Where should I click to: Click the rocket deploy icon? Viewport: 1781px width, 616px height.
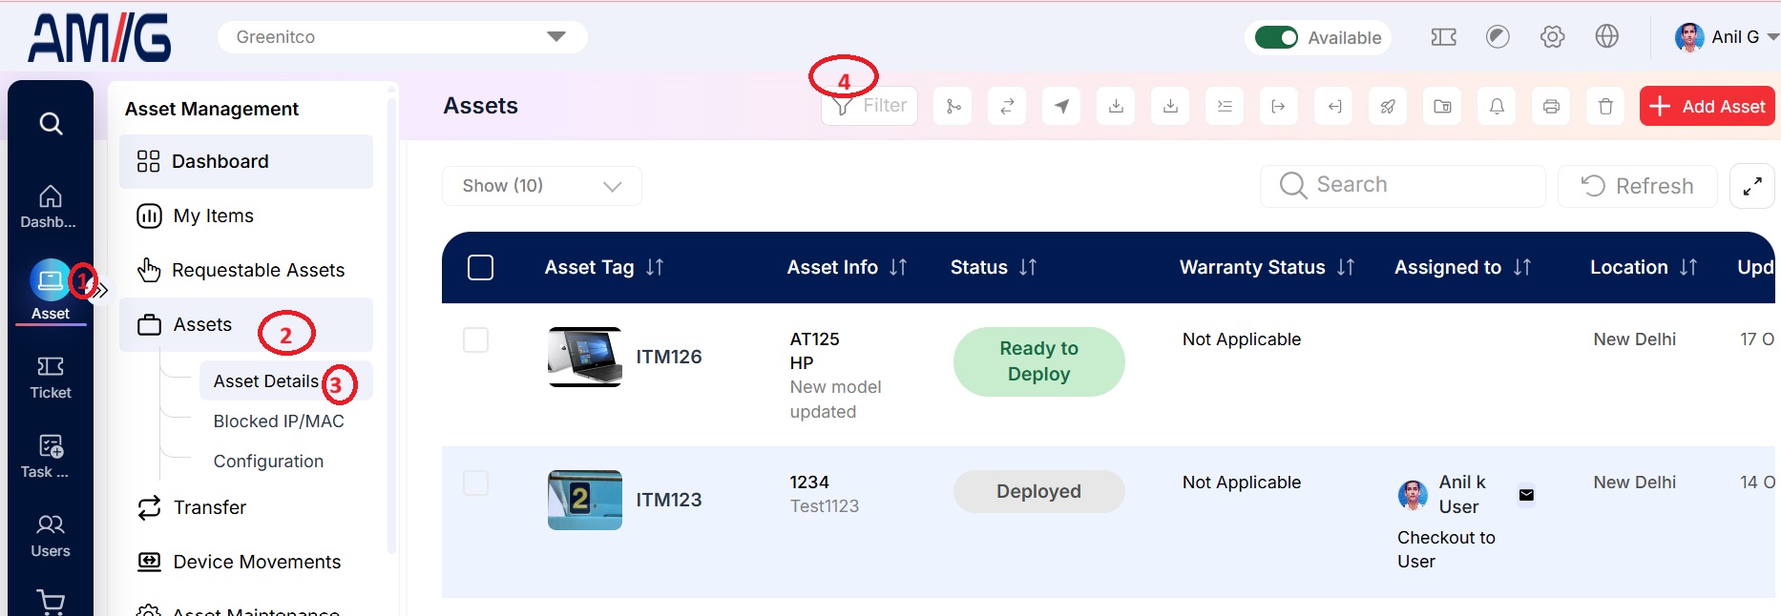click(x=1388, y=106)
